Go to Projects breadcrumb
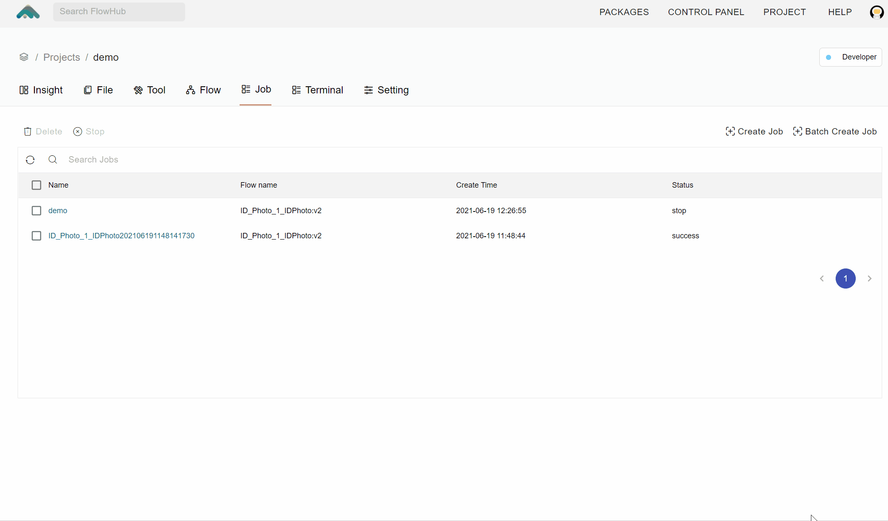Viewport: 888px width, 521px height. (x=62, y=57)
